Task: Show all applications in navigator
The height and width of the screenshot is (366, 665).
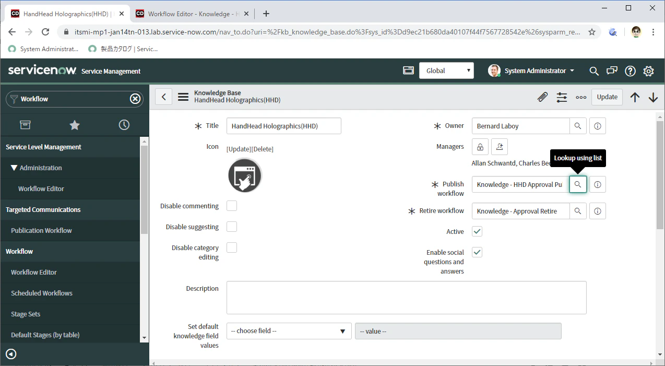Action: pyautogui.click(x=25, y=125)
